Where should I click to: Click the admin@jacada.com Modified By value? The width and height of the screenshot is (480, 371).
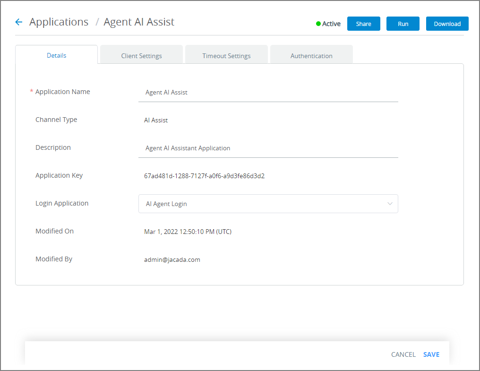click(x=172, y=259)
